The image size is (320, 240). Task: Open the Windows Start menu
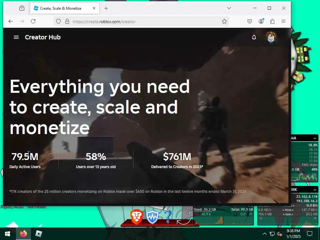pyautogui.click(x=7, y=234)
